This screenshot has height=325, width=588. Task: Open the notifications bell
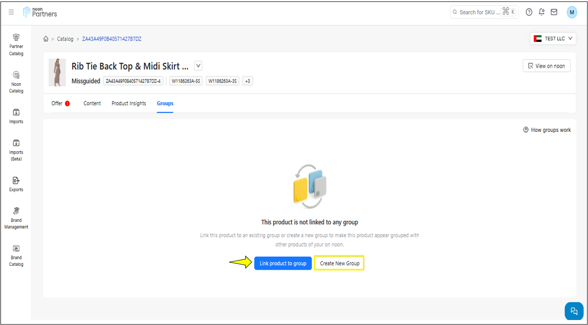542,12
